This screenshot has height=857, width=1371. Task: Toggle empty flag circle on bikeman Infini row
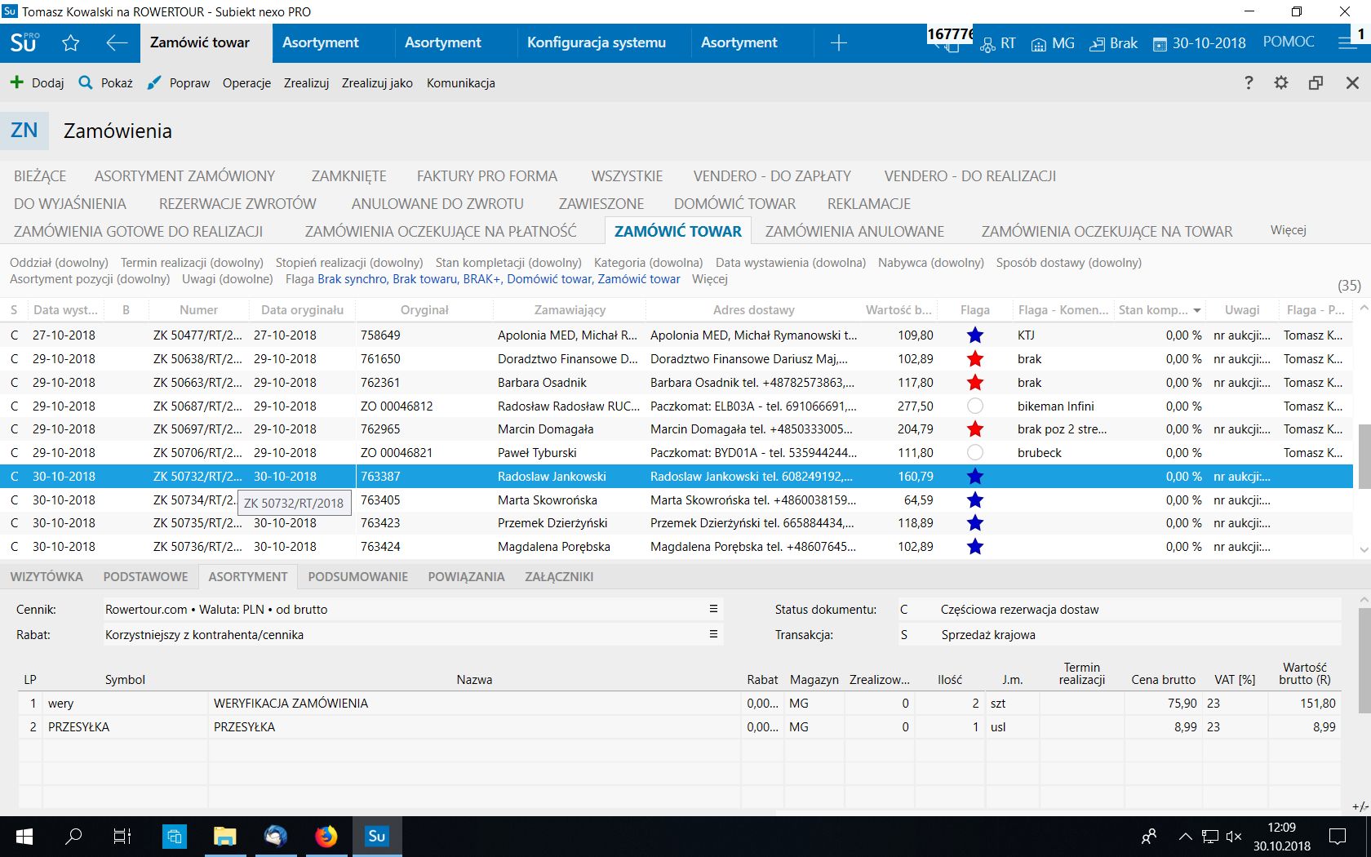[x=974, y=406]
